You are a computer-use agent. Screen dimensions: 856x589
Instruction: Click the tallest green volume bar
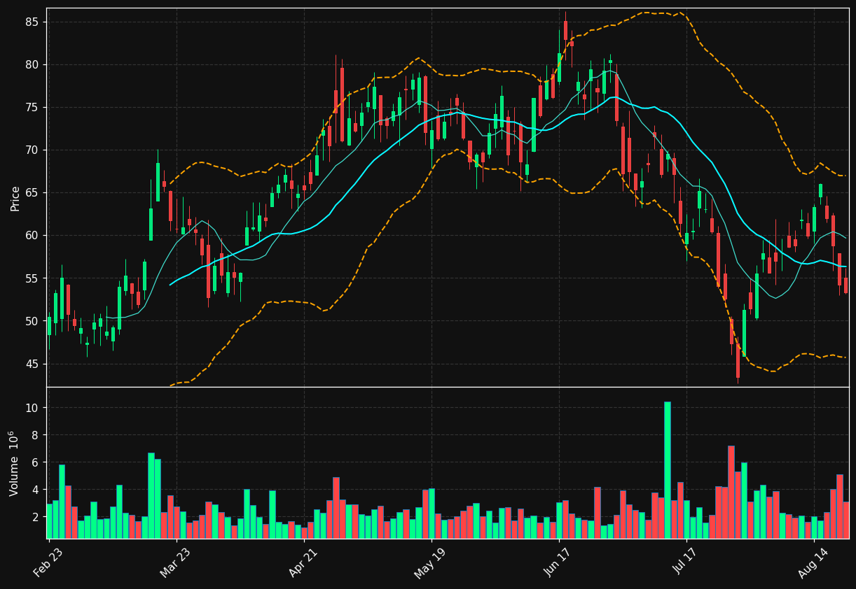(x=668, y=470)
